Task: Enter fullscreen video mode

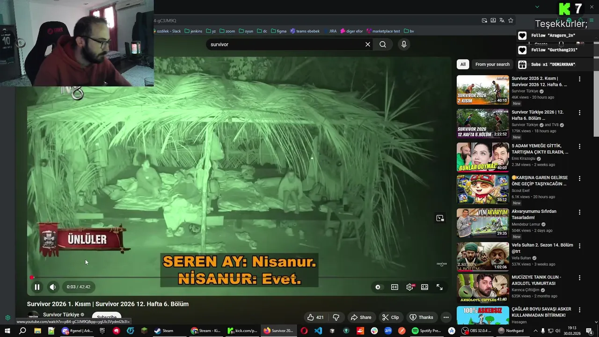Action: coord(439,287)
